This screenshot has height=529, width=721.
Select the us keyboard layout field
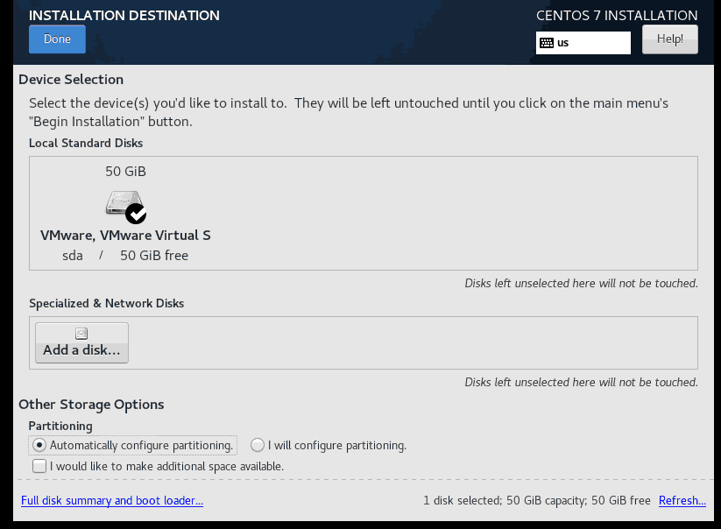pos(583,43)
